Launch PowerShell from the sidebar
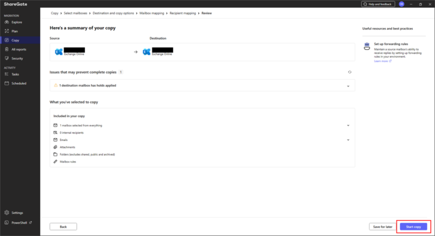Image resolution: width=435 pixels, height=236 pixels. click(x=19, y=222)
